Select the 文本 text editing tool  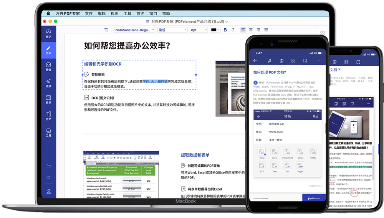(48, 50)
